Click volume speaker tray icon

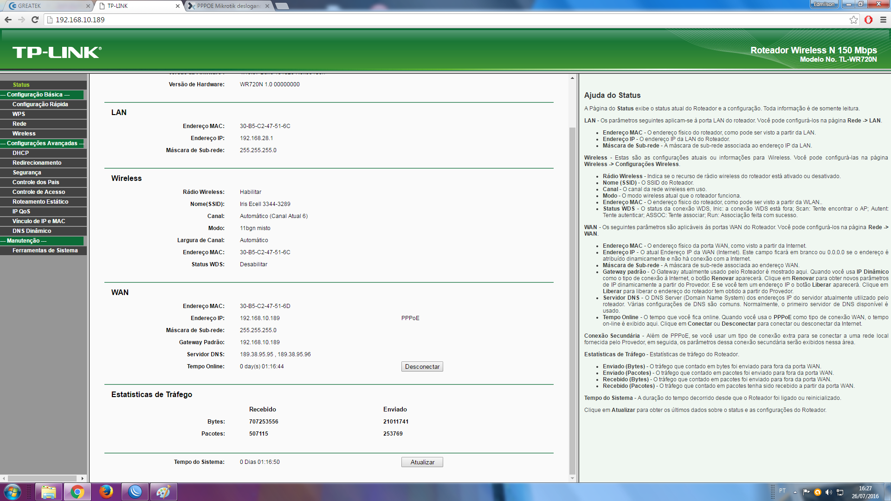(x=828, y=492)
